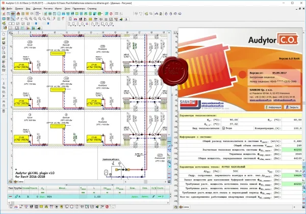Viewport: 306px width, 214px height.
Task: Collapse the table panel using the left splitter arrow
Action: (66, 184)
